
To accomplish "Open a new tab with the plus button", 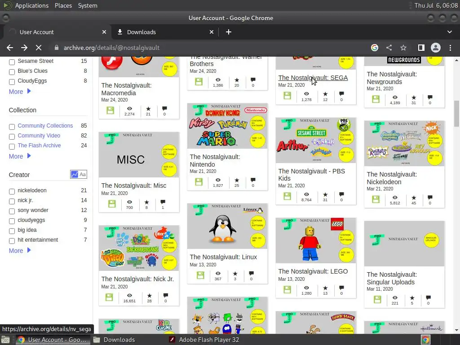I will click(229, 32).
